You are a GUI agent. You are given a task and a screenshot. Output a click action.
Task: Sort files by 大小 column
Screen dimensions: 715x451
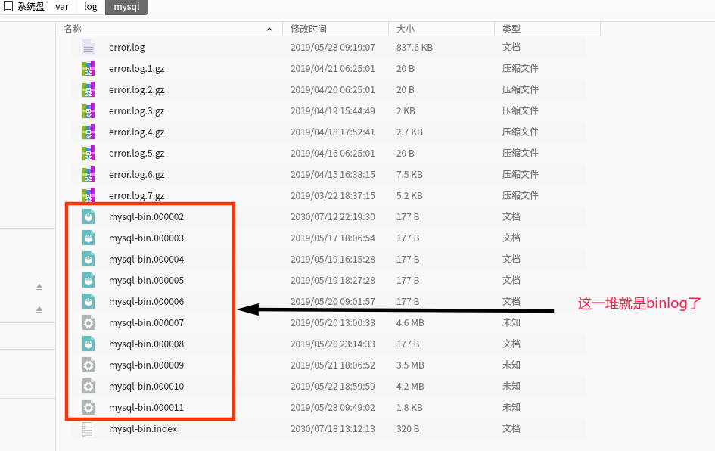(441, 29)
